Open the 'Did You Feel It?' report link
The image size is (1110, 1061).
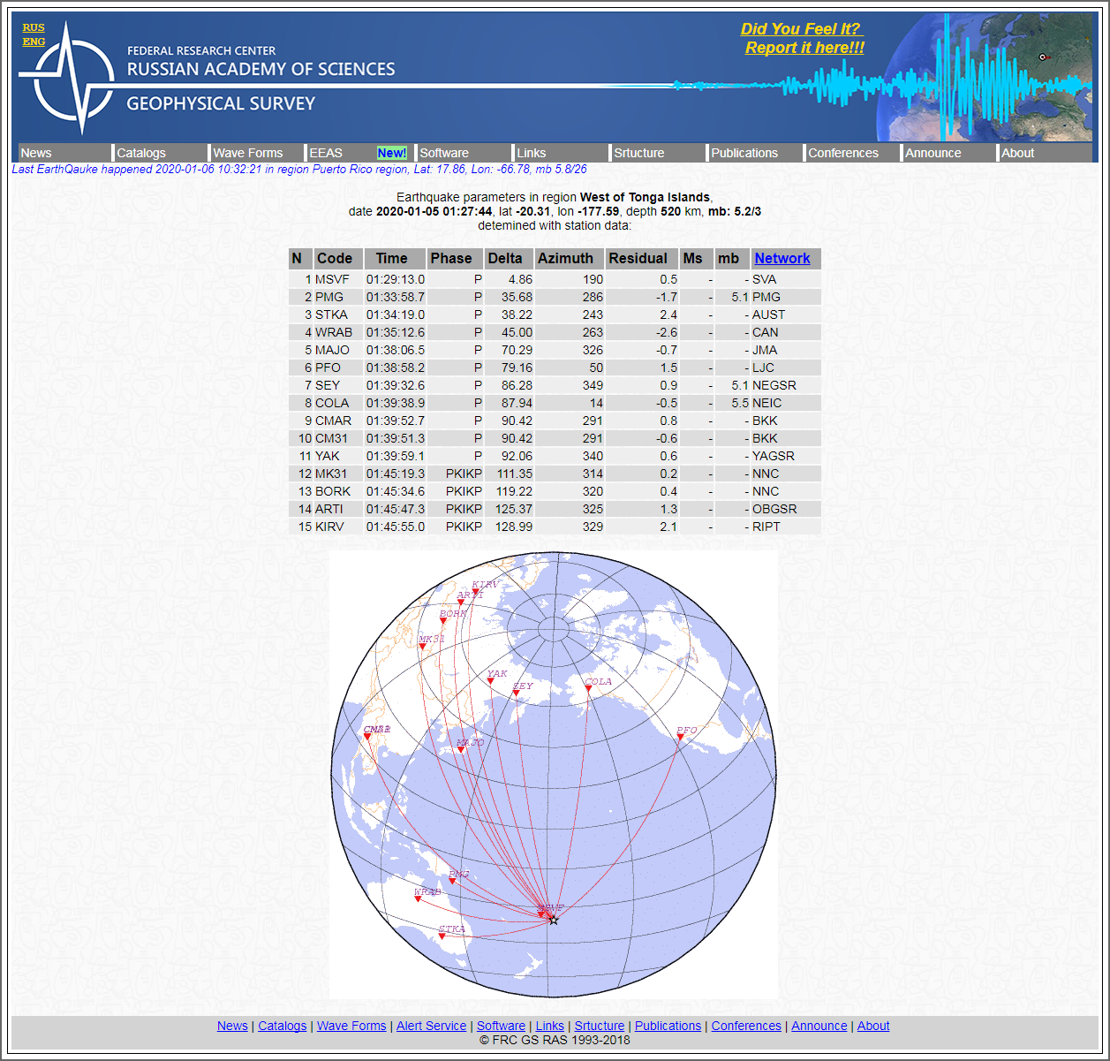click(804, 39)
